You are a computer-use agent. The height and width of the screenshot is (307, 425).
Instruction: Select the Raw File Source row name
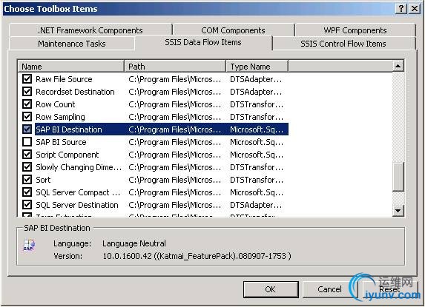click(64, 79)
